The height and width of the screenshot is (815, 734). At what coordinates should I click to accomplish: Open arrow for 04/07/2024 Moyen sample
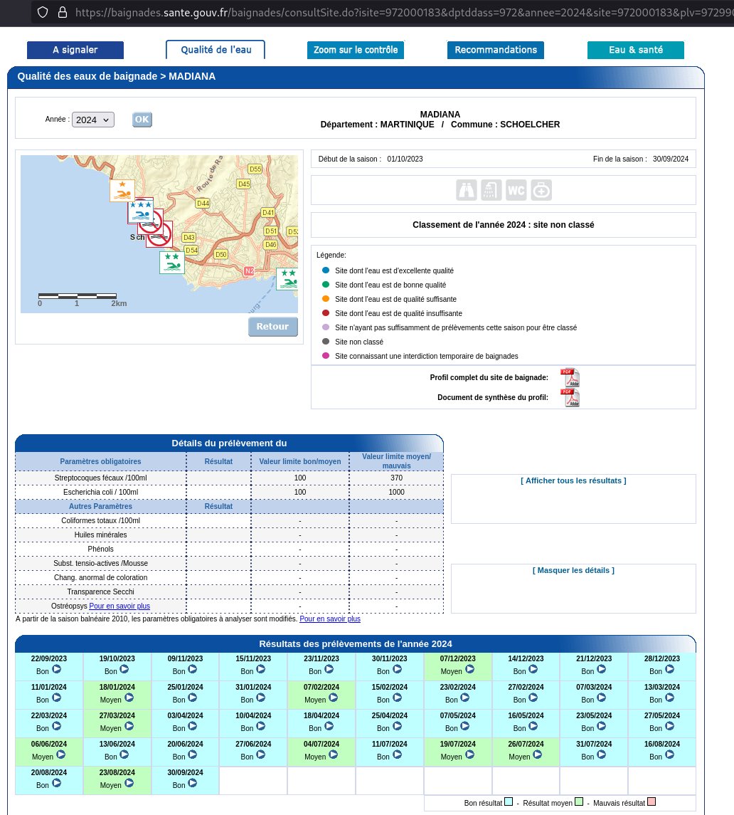click(x=334, y=754)
